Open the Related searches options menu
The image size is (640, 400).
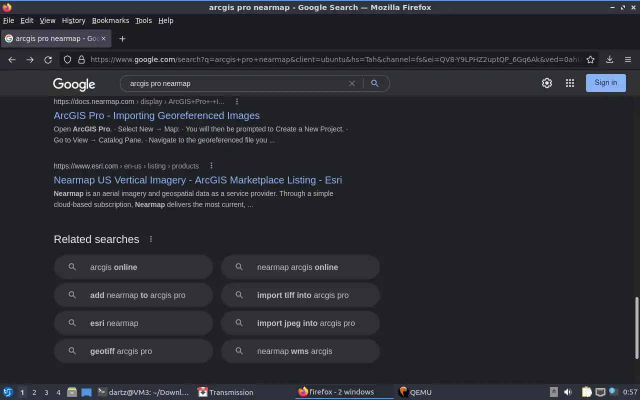[x=151, y=239]
